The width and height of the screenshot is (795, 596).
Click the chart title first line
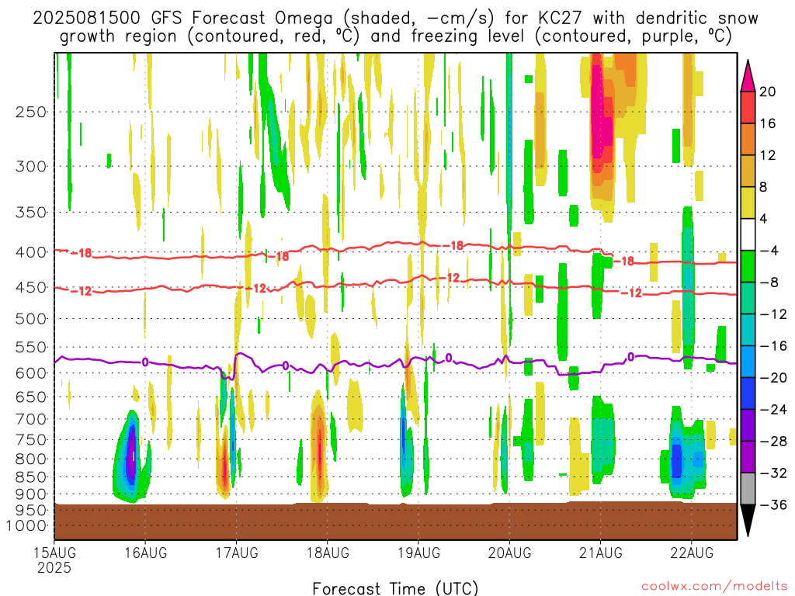tap(395, 18)
